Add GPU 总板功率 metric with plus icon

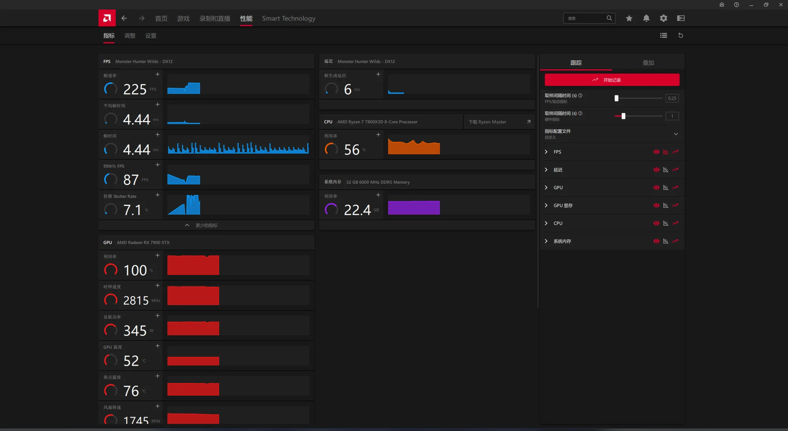[x=158, y=316]
